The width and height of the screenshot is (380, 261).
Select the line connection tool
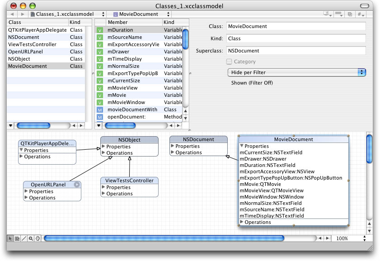click(x=24, y=238)
